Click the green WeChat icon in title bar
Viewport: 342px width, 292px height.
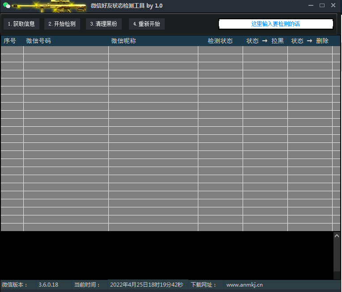click(x=6, y=5)
